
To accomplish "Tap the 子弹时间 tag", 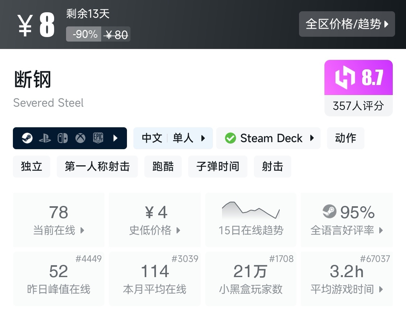I will pyautogui.click(x=217, y=167).
